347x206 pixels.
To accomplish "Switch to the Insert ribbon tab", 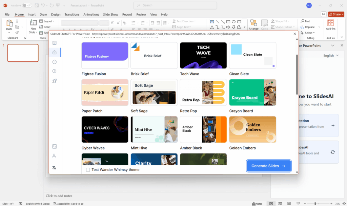I will [32, 14].
